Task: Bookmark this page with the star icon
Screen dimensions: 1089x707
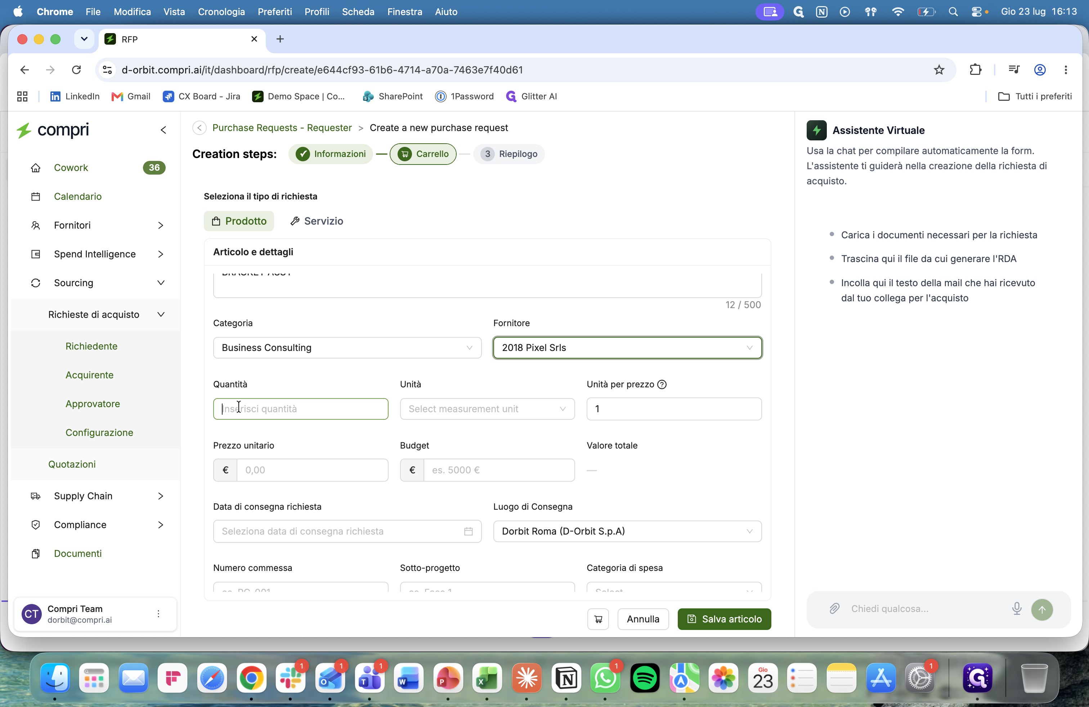Action: coord(939,70)
